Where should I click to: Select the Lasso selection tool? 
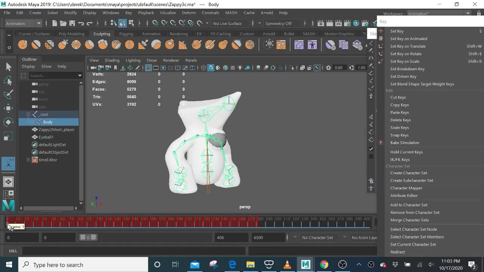click(8, 81)
